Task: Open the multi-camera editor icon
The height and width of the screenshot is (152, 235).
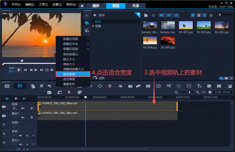Action: tap(79, 92)
